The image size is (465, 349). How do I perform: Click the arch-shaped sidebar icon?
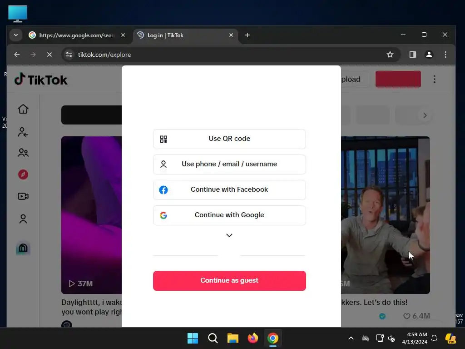23,248
